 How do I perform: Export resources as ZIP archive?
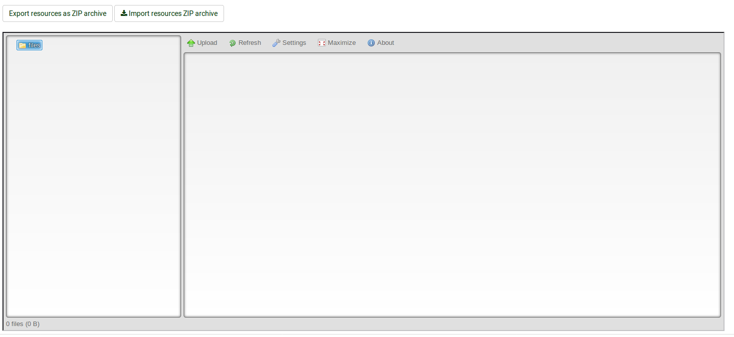click(x=58, y=13)
